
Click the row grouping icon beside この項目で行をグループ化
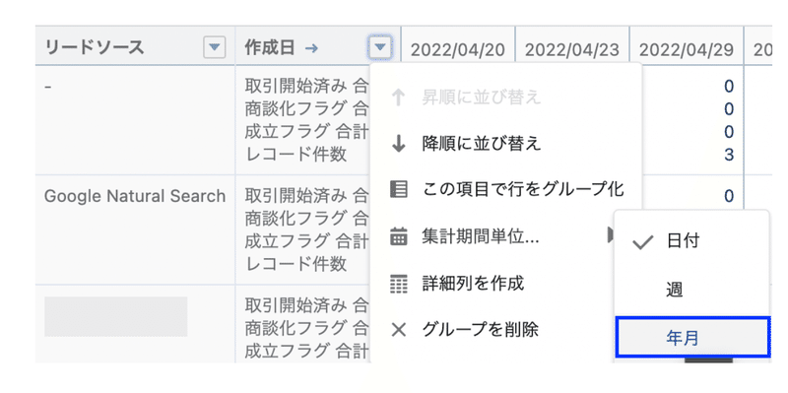399,189
